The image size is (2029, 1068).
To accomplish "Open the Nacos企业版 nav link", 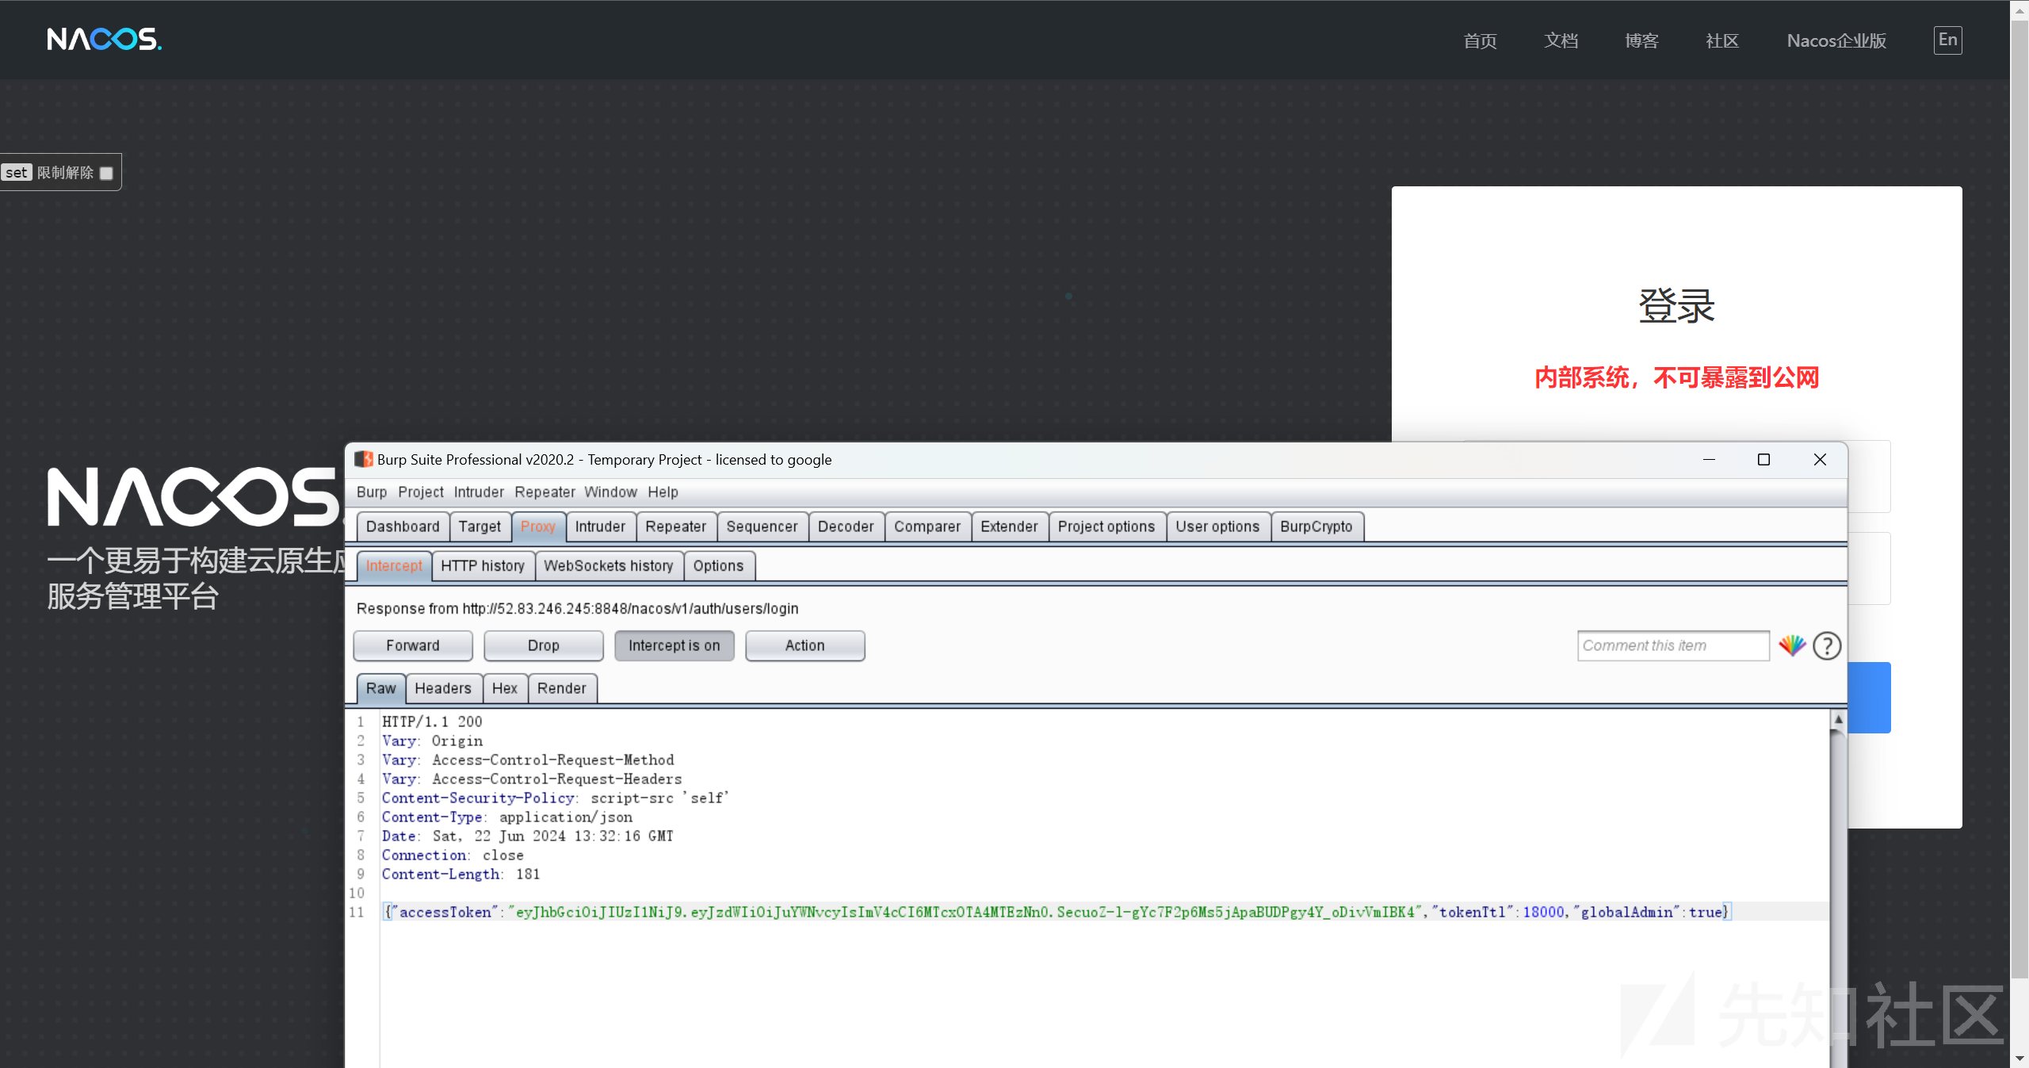I will (1836, 40).
